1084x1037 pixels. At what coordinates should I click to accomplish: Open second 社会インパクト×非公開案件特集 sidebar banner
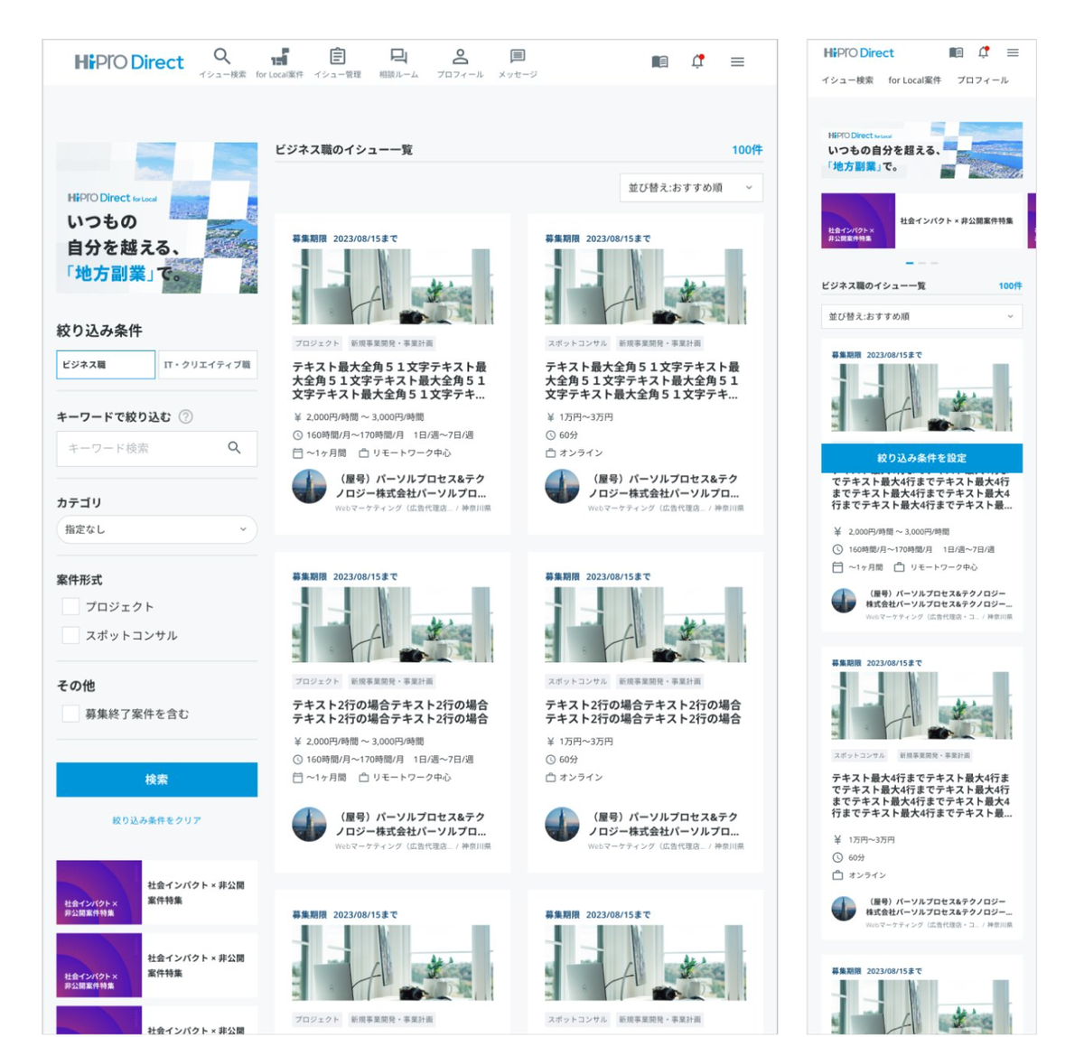point(156,966)
